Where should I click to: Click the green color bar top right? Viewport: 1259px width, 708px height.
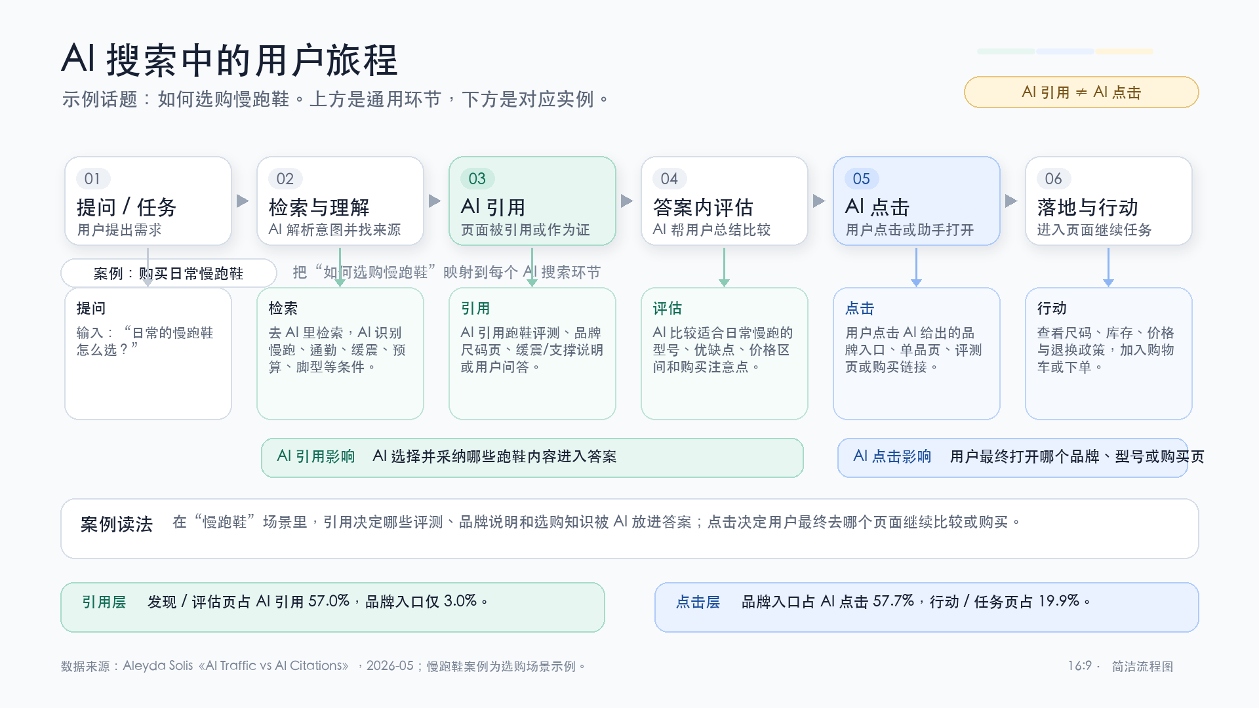click(1006, 51)
